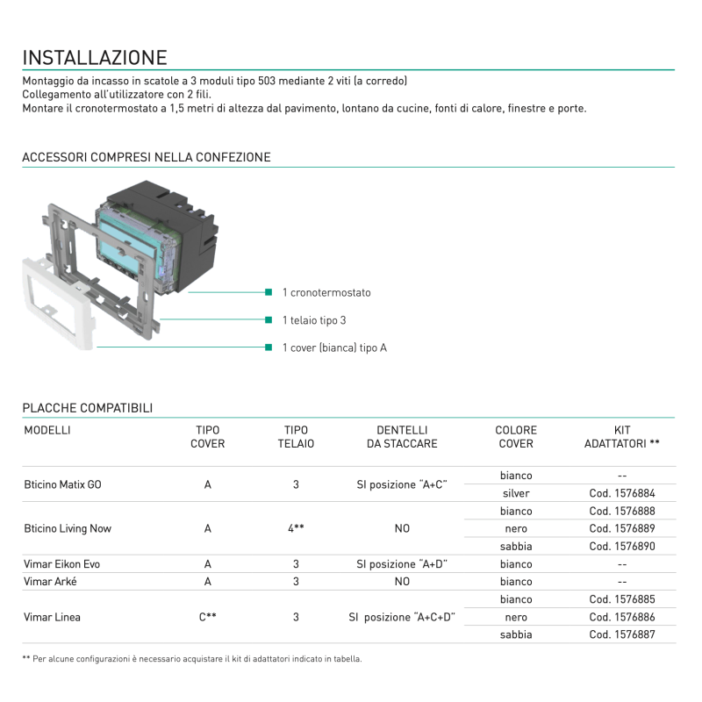Click code 'Cod. 1576885'
This screenshot has height=702, width=702.
pos(622,599)
